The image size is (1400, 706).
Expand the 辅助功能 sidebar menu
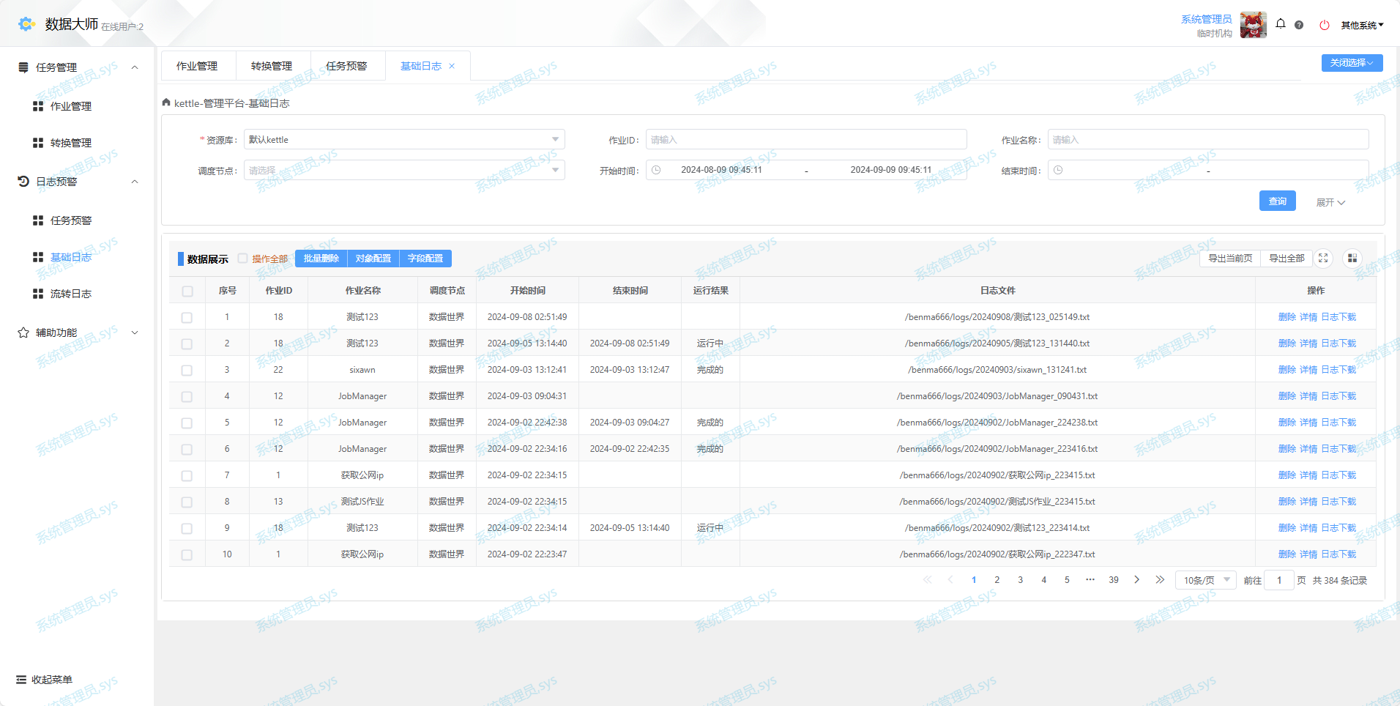(77, 332)
